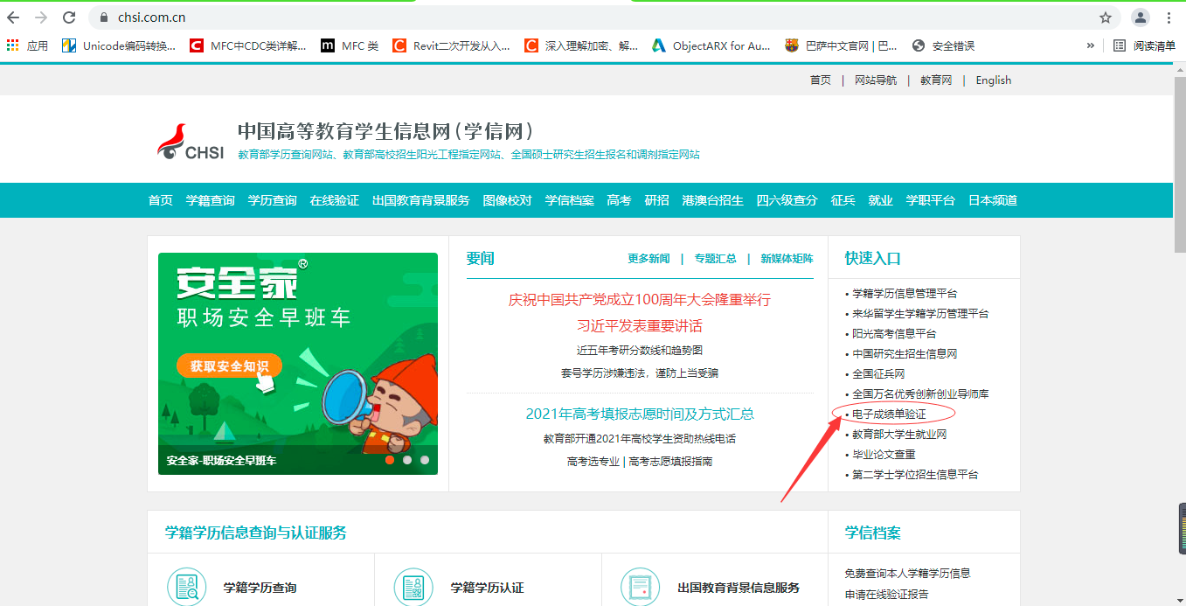Open the ObjectARX for Au bookmark
Screen dimensions: 1186x606
click(711, 45)
